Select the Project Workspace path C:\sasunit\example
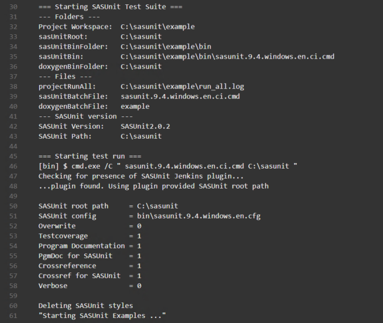The image size is (383, 323). point(157,27)
